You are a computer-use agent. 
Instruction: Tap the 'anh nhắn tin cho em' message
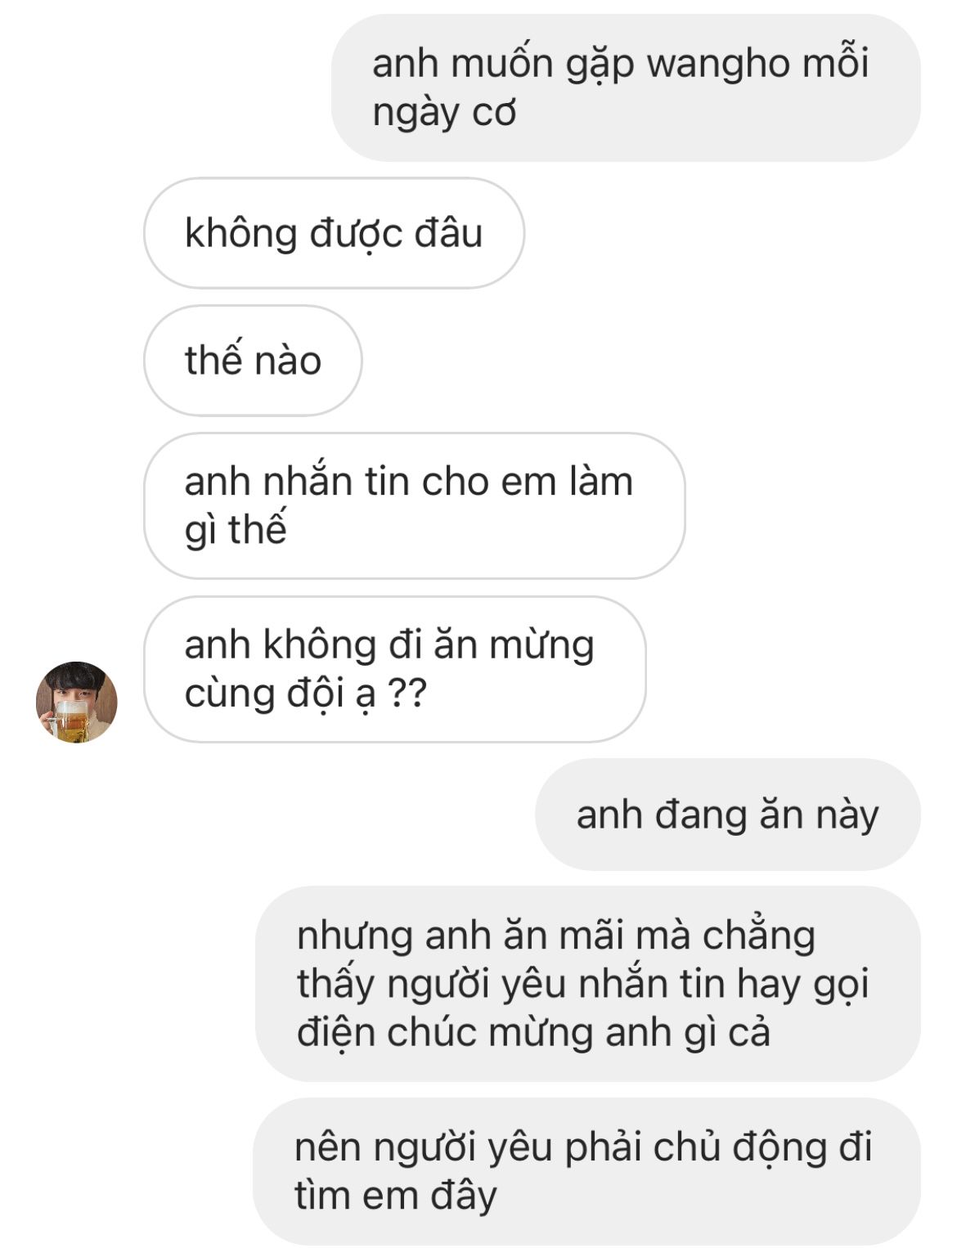(x=415, y=505)
